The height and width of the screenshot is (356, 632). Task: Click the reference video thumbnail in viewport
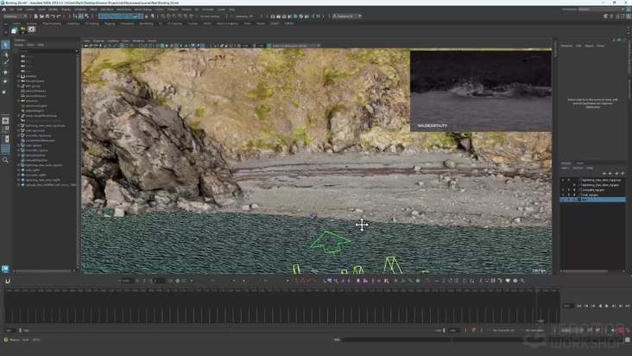click(x=480, y=91)
